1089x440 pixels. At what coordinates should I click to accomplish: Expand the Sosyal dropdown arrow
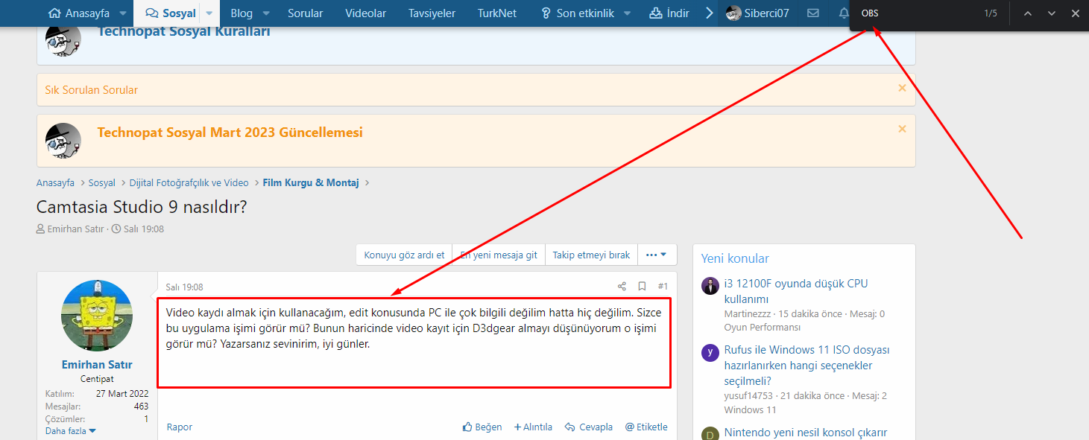point(209,13)
